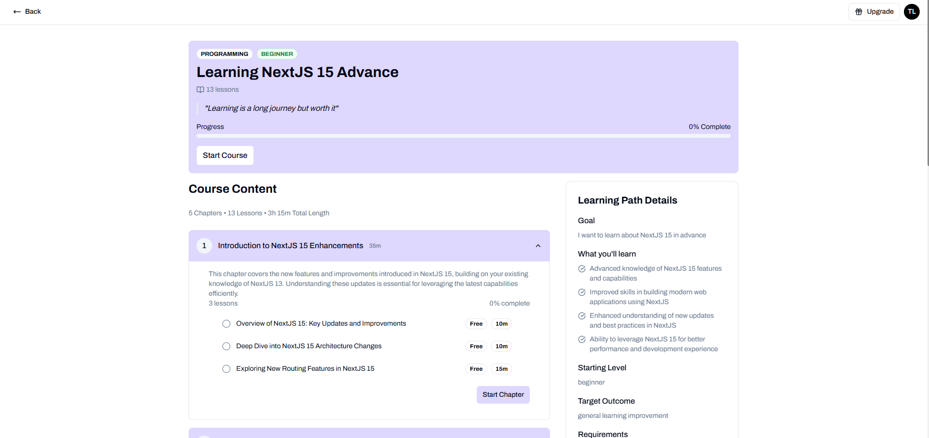Click the PROGRAMMING category tag
The height and width of the screenshot is (438, 929).
(x=224, y=54)
